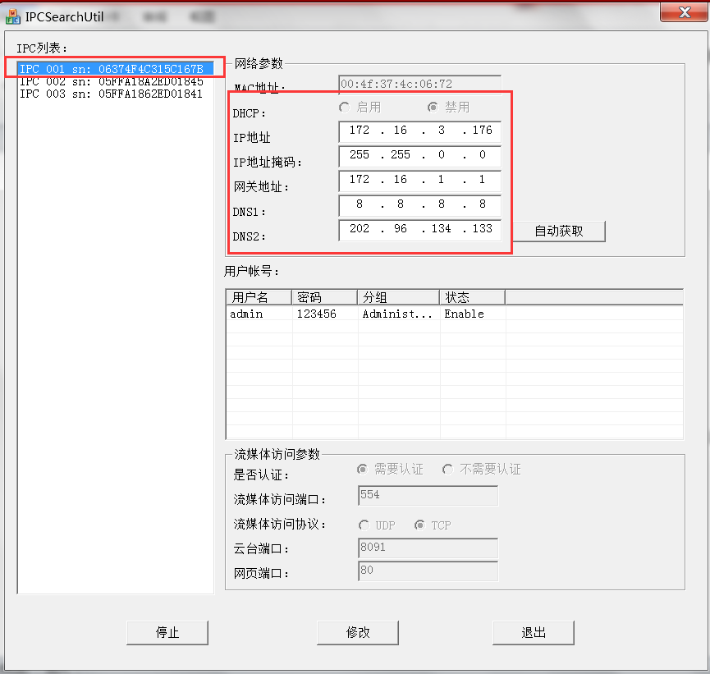Select the 需要认证 authentication option
Screen dimensions: 710x674
(362, 469)
